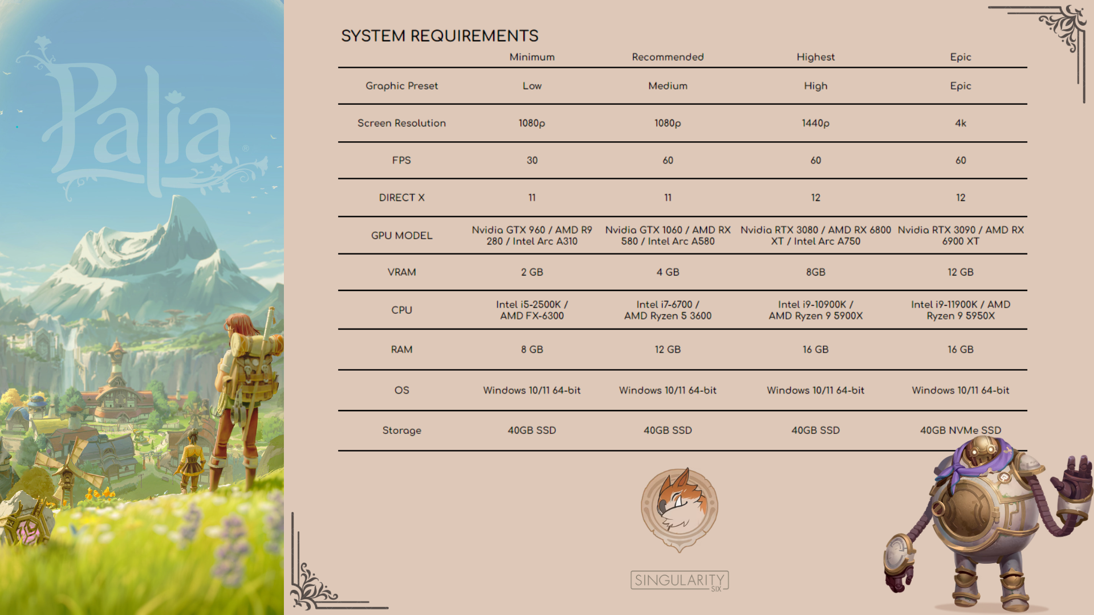Click the Storage row label
This screenshot has height=615, width=1094.
402,430
